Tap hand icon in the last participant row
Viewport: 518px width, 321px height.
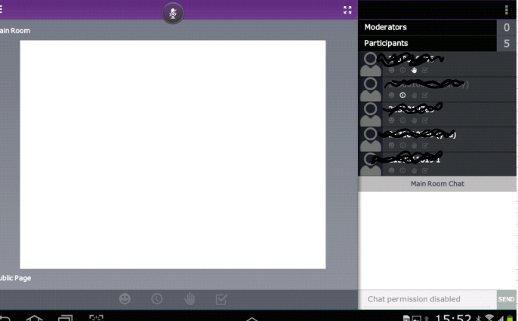click(x=414, y=170)
